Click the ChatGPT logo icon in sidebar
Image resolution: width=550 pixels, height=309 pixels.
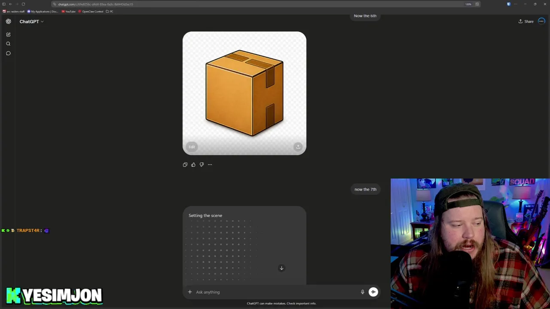tap(8, 21)
